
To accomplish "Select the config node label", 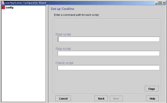I will pyautogui.click(x=9, y=7).
